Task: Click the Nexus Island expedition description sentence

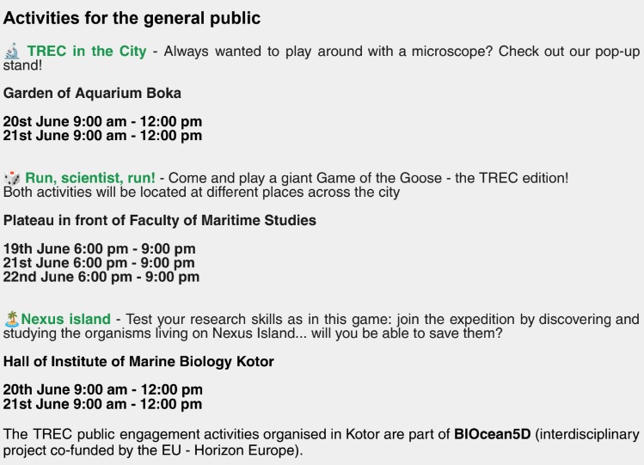Action: coord(322,326)
